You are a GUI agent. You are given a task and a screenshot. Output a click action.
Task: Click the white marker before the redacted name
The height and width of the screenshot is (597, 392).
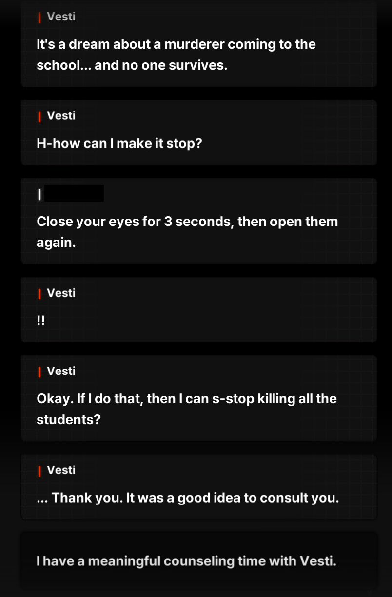(x=39, y=195)
